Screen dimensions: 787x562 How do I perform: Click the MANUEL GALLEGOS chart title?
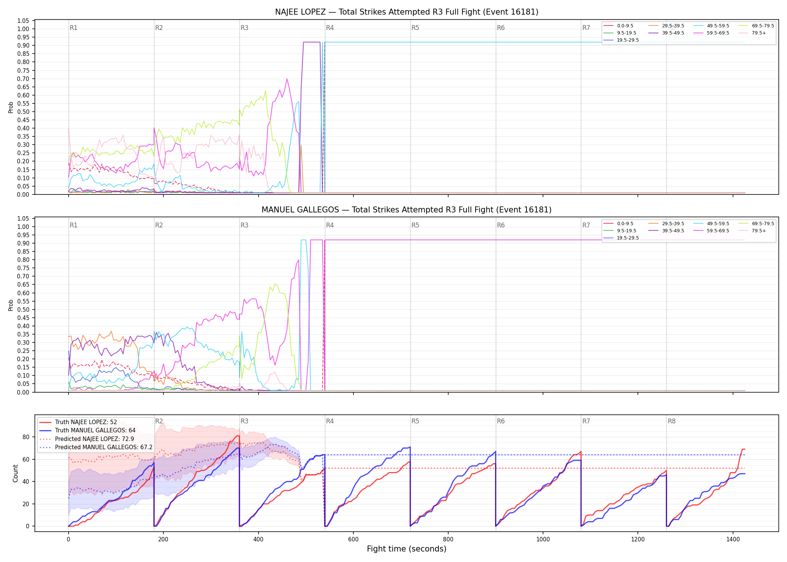point(407,210)
